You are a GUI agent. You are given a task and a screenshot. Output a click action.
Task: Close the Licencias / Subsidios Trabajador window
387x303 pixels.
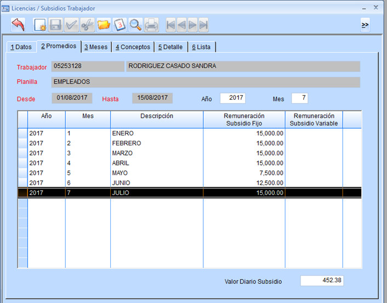[x=376, y=8]
